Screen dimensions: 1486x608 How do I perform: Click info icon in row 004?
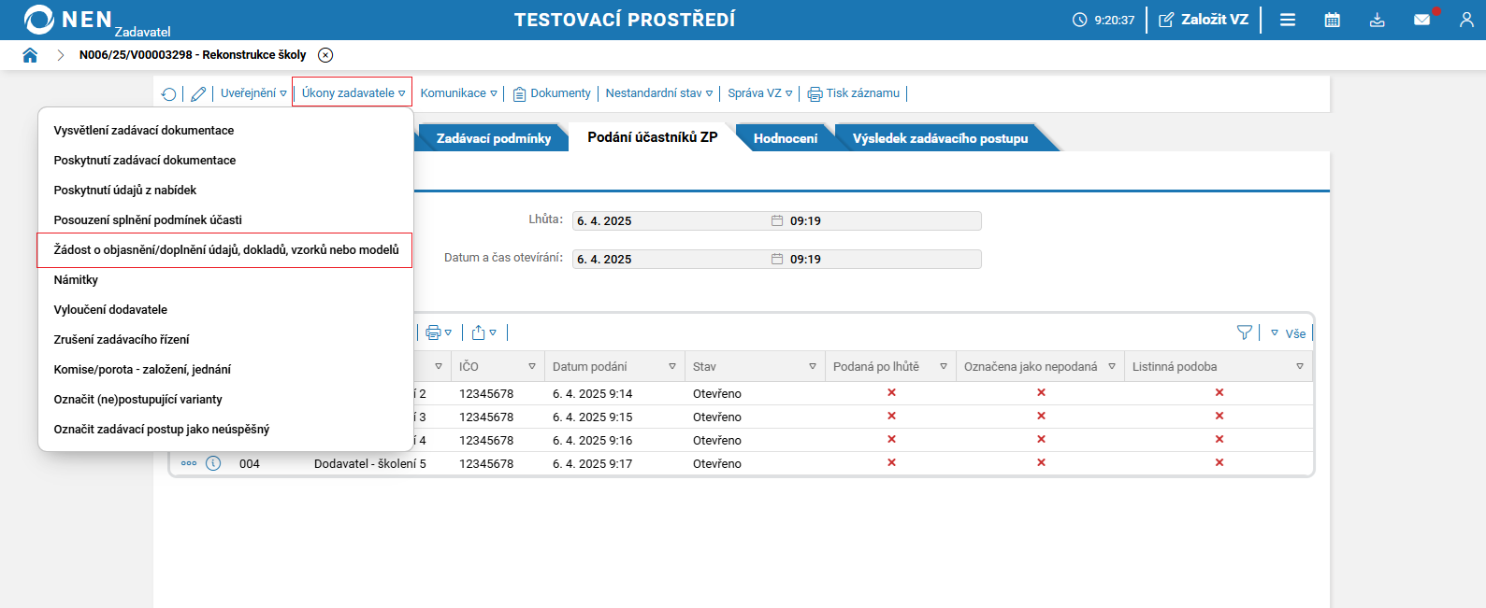click(213, 463)
